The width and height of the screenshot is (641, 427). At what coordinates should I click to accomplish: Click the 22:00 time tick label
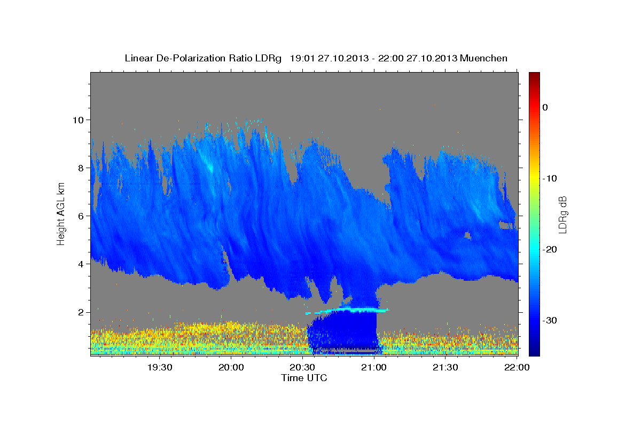point(517,367)
